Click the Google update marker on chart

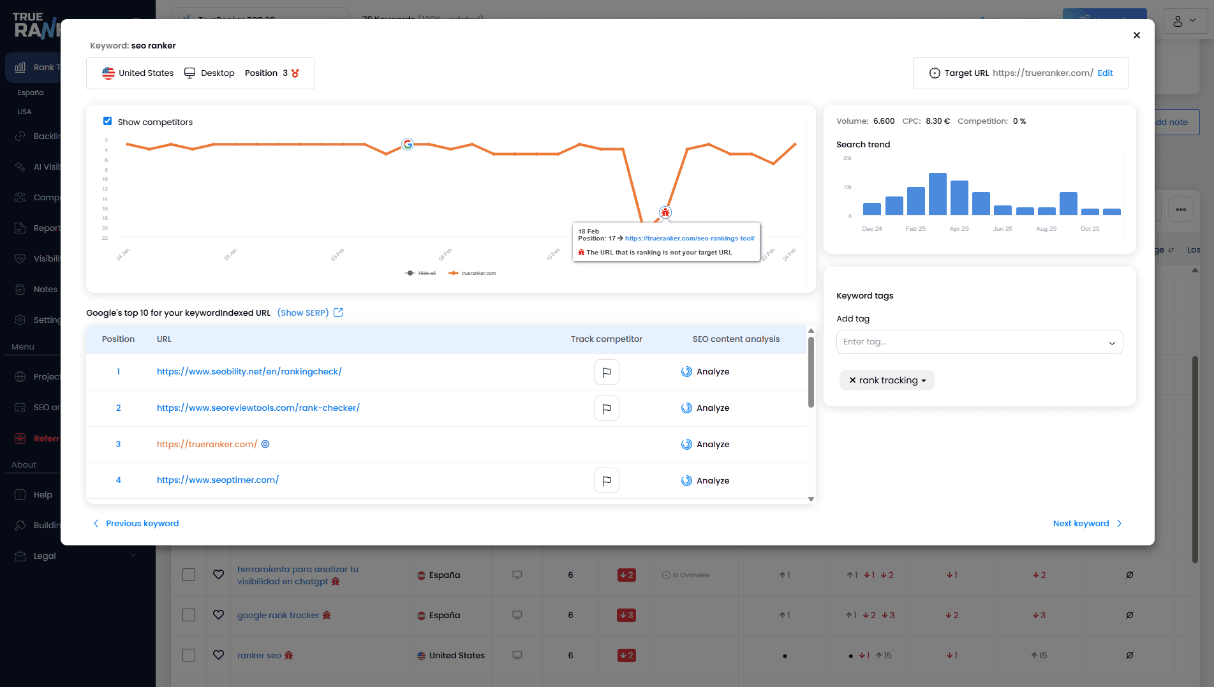(408, 144)
